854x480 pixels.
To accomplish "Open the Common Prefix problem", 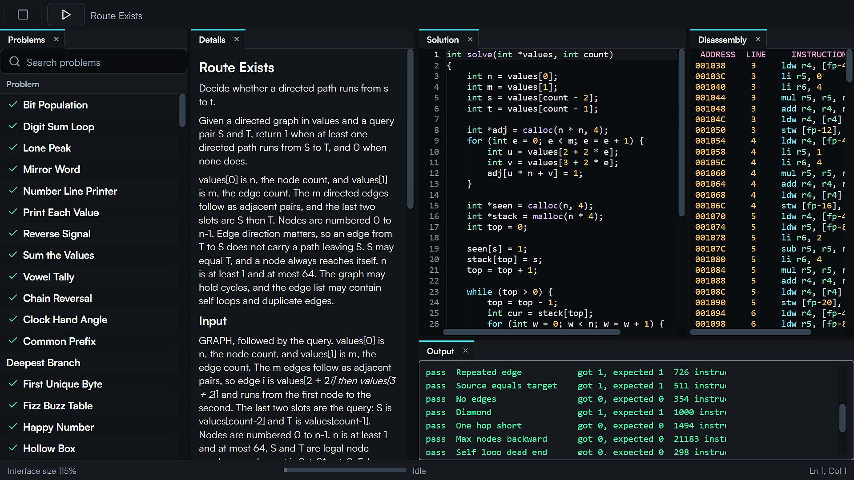I will (x=89, y=341).
